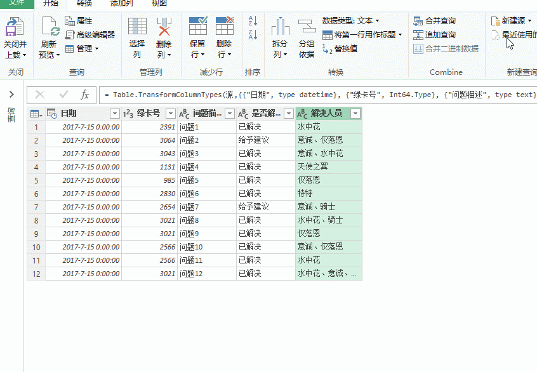Click the Split Column icon
Viewport: 537px width, 372px height.
point(280,27)
